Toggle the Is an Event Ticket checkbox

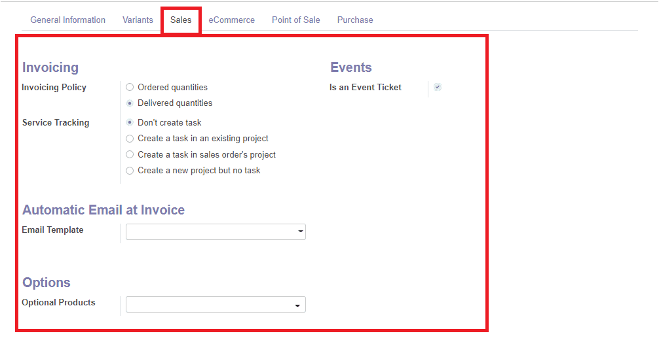(x=438, y=87)
